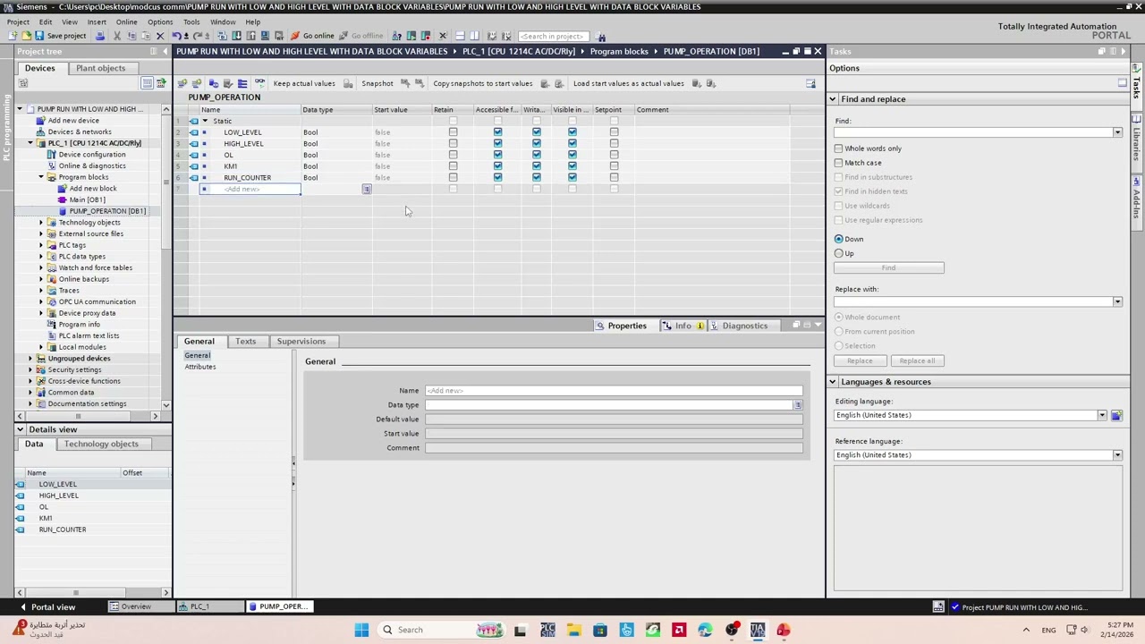The height and width of the screenshot is (644, 1145).
Task: Click the Keep actual values button
Action: (304, 83)
